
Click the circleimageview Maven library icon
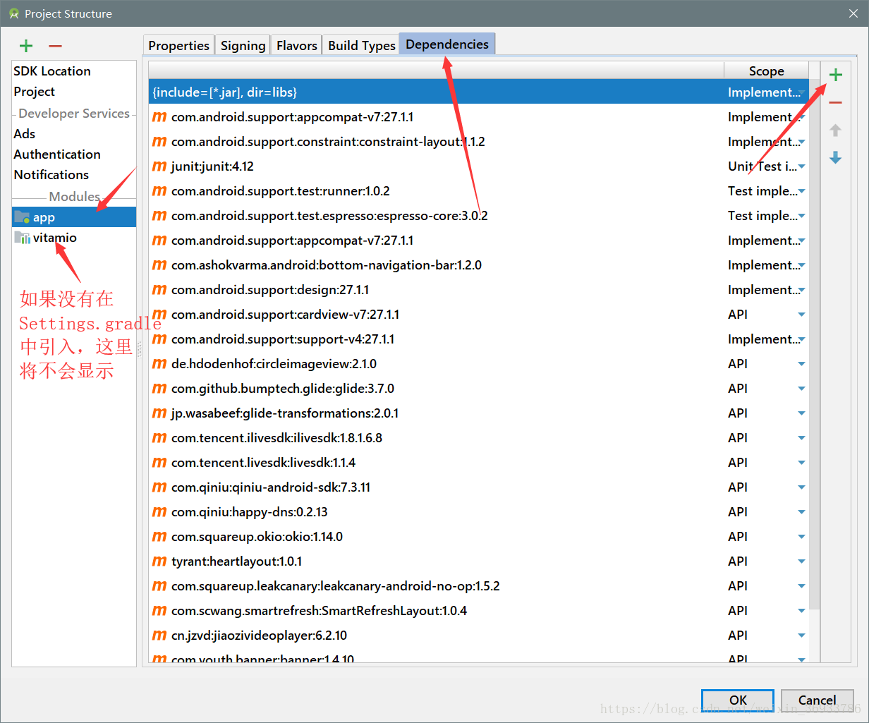(x=159, y=364)
